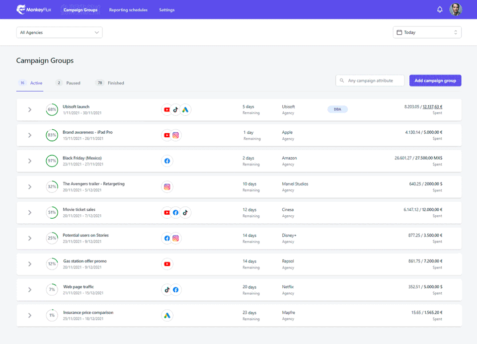This screenshot has width=477, height=344.
Task: Click the search magnifier icon
Action: [x=342, y=81]
